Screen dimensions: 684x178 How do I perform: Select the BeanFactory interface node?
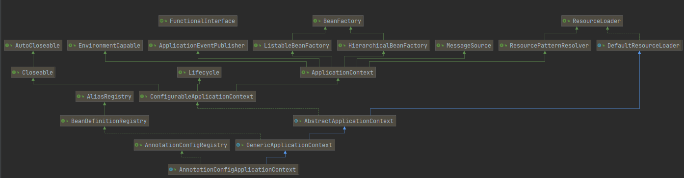339,21
